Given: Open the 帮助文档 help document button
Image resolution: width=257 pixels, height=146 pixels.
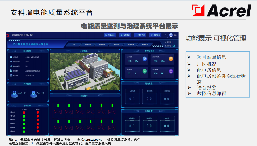Looking at the screenshot, I should click(x=155, y=35).
